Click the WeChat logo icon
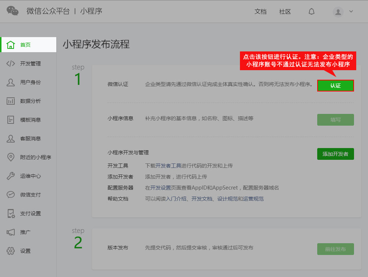 [13, 11]
